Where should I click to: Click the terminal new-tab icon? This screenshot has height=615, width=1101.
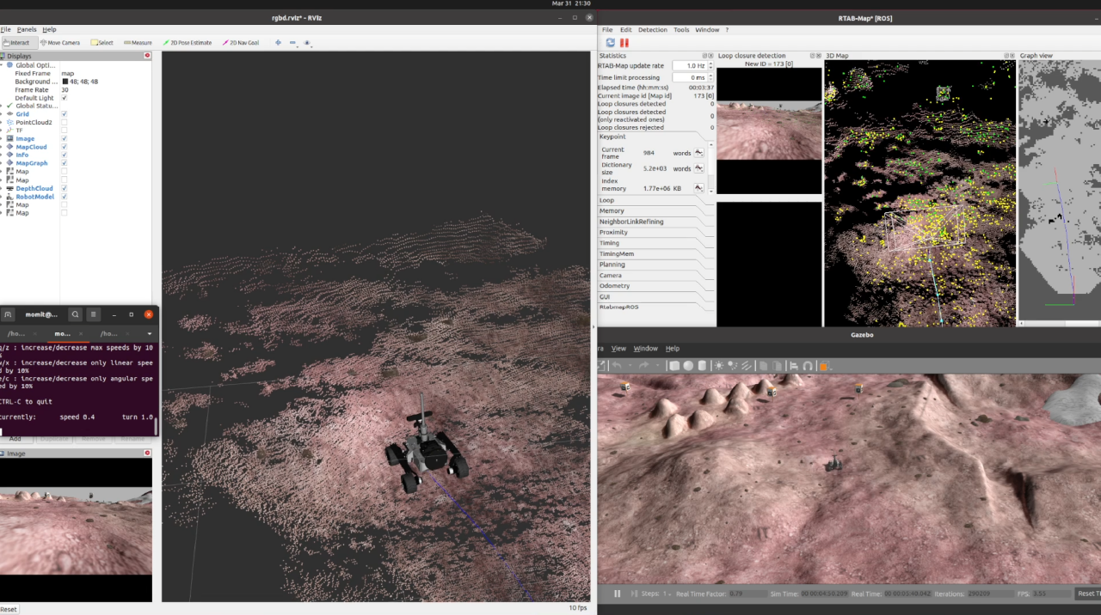[x=8, y=315]
